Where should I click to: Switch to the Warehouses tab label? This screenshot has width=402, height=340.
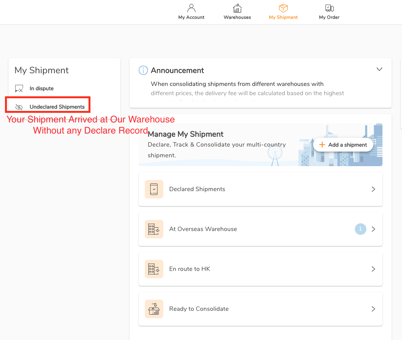click(237, 17)
